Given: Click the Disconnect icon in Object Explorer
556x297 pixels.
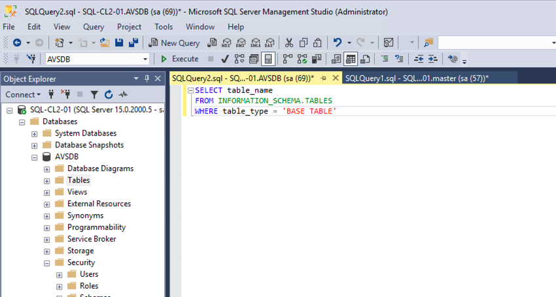Looking at the screenshot, I should 65,95.
